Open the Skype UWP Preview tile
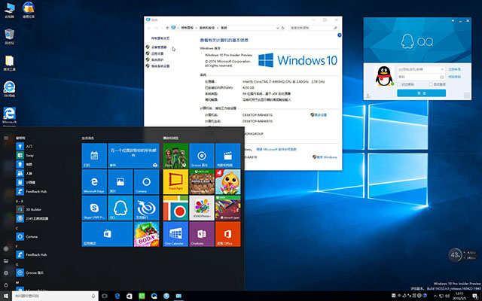The image size is (482, 301). click(x=94, y=207)
